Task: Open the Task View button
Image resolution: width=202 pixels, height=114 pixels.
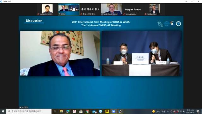Action: [x=55, y=111]
